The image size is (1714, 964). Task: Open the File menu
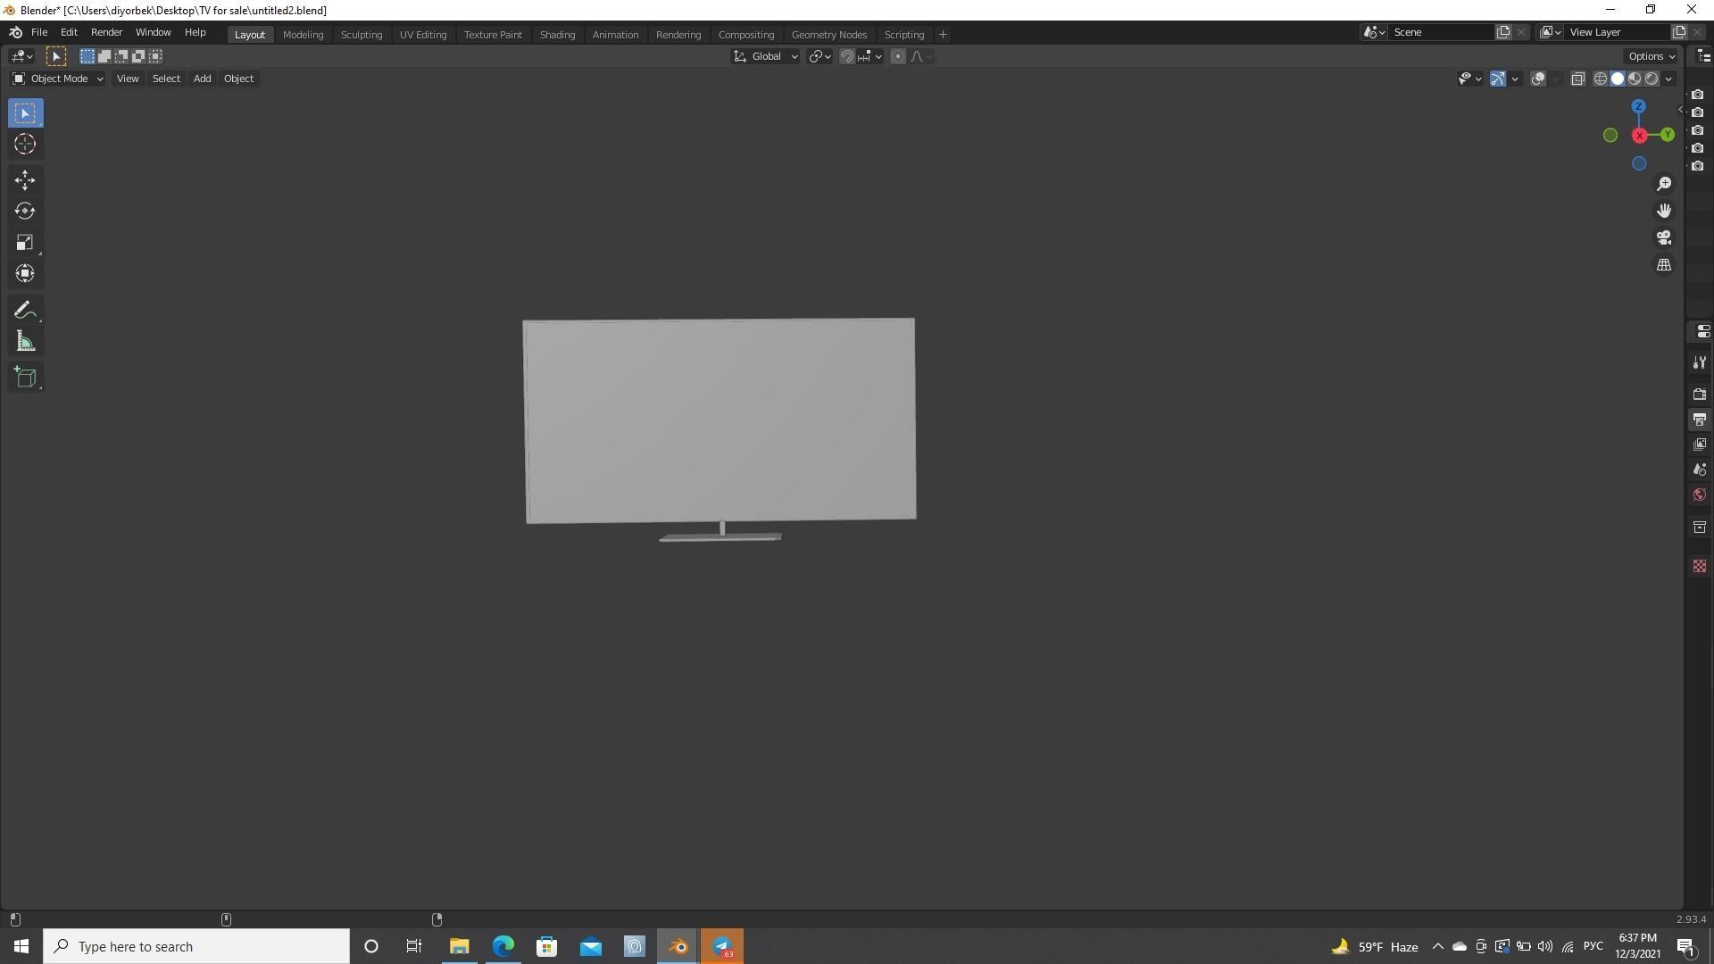39,32
